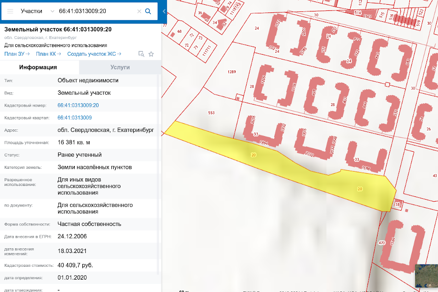Open the hamburger menu in search bar
This screenshot has height=292, width=438.
point(10,11)
